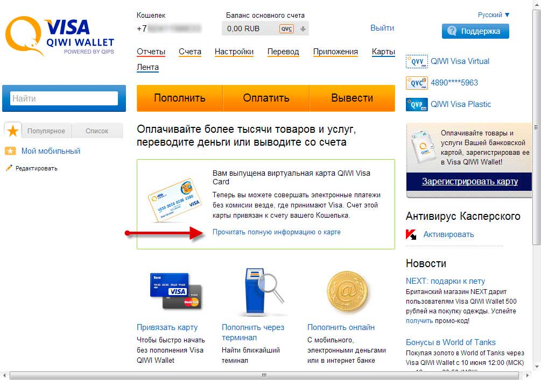Click the Visa and MasterCard cards image

pyautogui.click(x=175, y=291)
